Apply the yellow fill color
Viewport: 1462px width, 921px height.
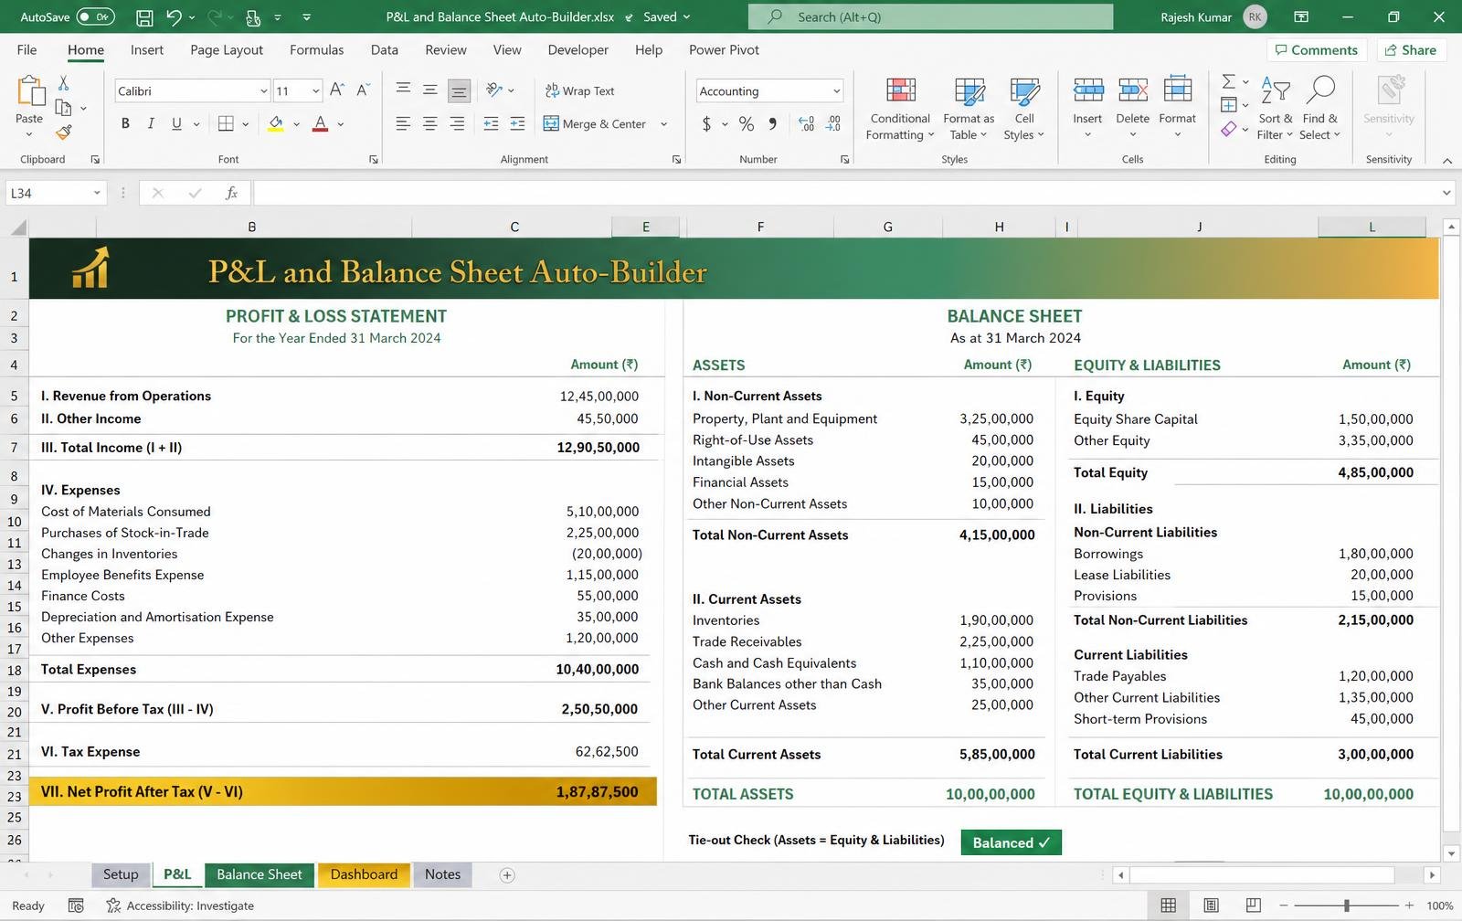tap(275, 124)
